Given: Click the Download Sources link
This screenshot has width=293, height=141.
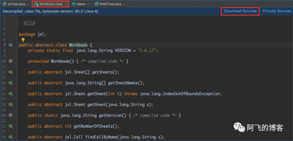Looking at the screenshot, I should (x=240, y=11).
